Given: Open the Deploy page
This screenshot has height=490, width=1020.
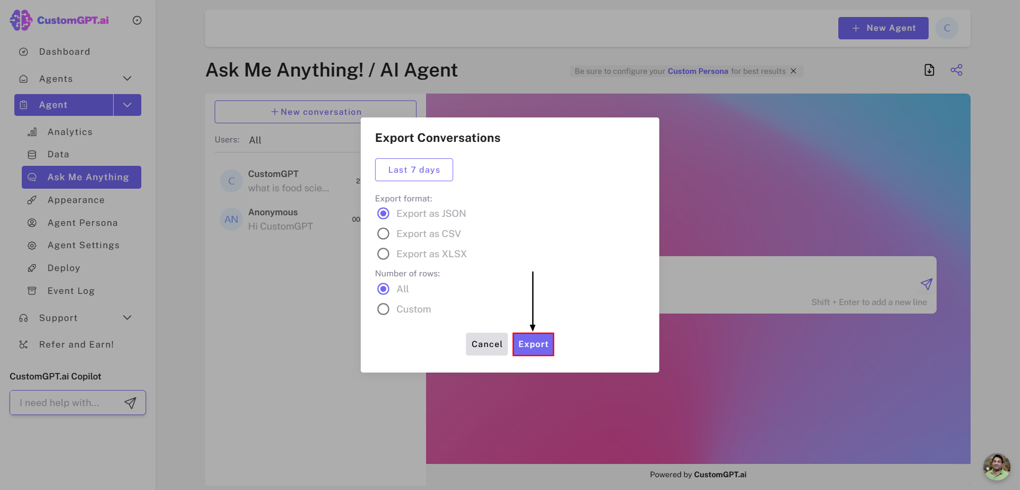Looking at the screenshot, I should tap(64, 268).
